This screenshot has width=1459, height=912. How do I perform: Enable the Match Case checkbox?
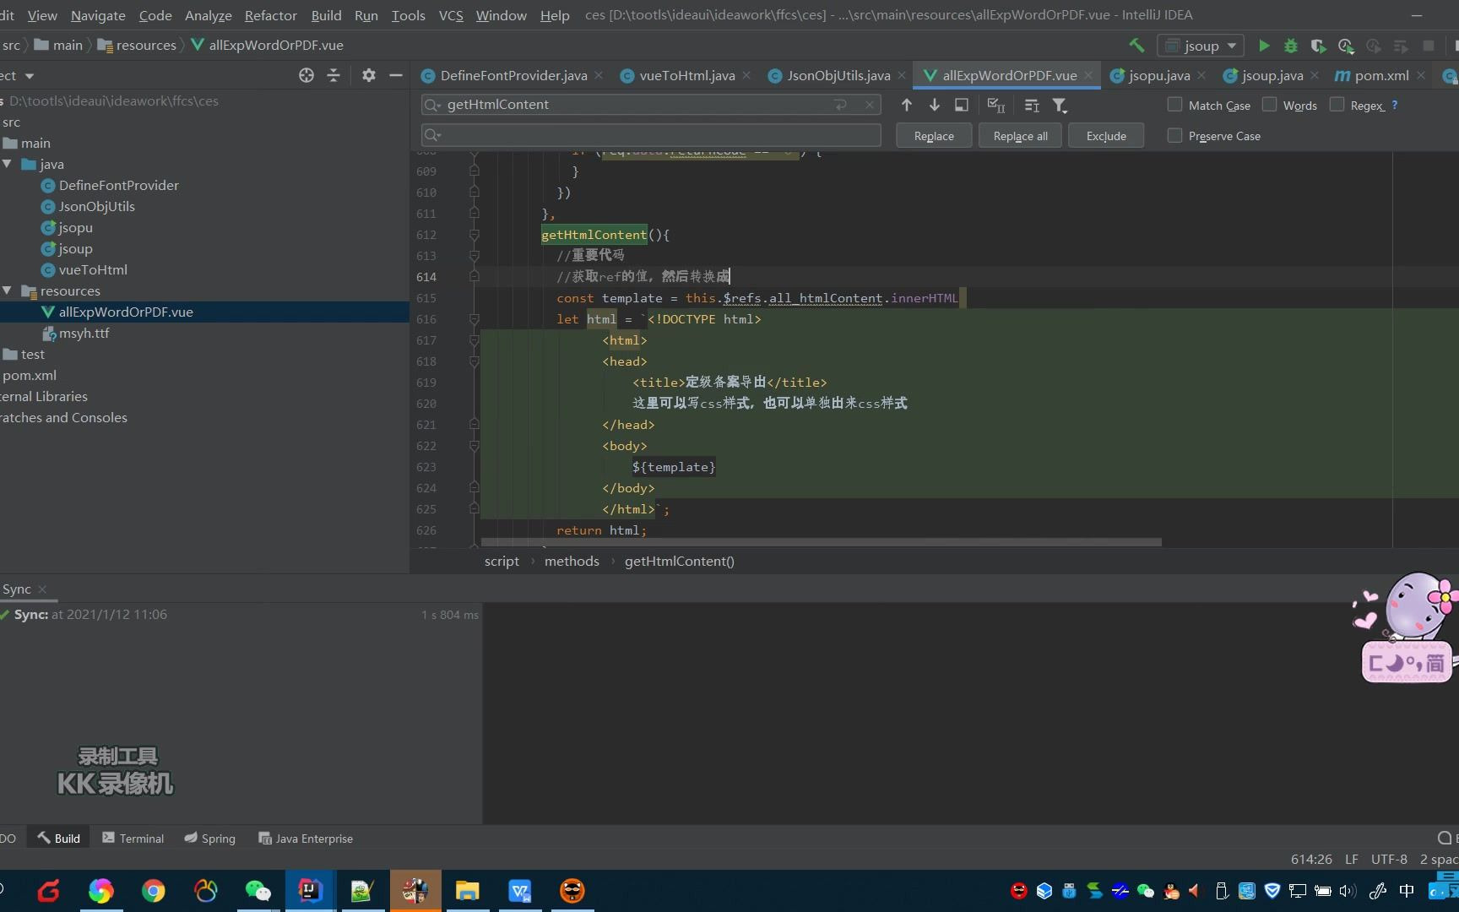[x=1174, y=105]
